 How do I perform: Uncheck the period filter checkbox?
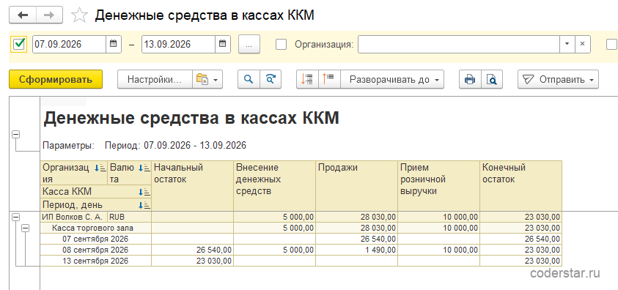(x=19, y=44)
